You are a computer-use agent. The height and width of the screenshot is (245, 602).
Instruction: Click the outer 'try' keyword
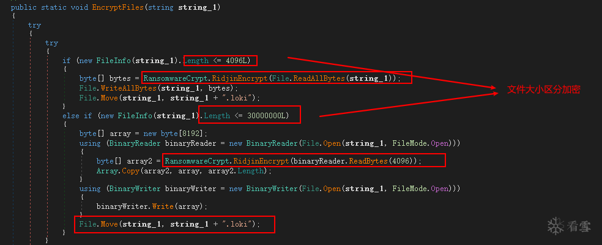point(34,25)
